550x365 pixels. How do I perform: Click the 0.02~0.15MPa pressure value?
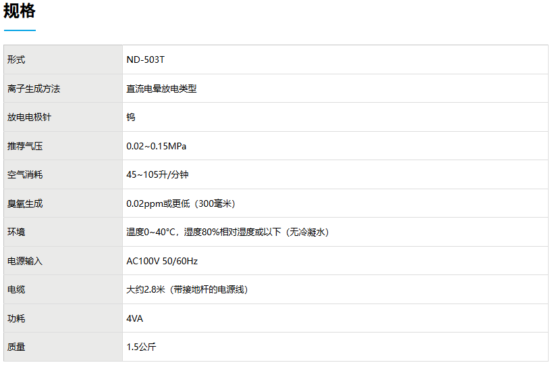coord(157,146)
